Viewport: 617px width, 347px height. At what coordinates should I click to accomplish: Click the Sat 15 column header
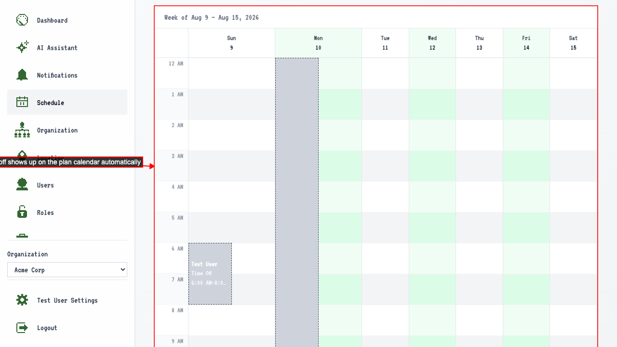(x=573, y=43)
